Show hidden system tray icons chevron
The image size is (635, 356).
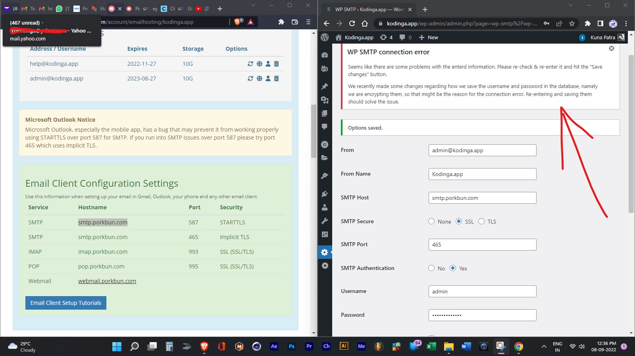544,346
